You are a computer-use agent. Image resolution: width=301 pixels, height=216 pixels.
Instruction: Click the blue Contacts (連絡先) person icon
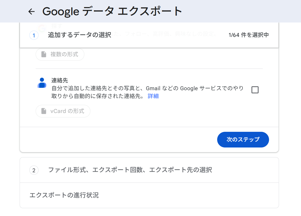click(x=42, y=83)
